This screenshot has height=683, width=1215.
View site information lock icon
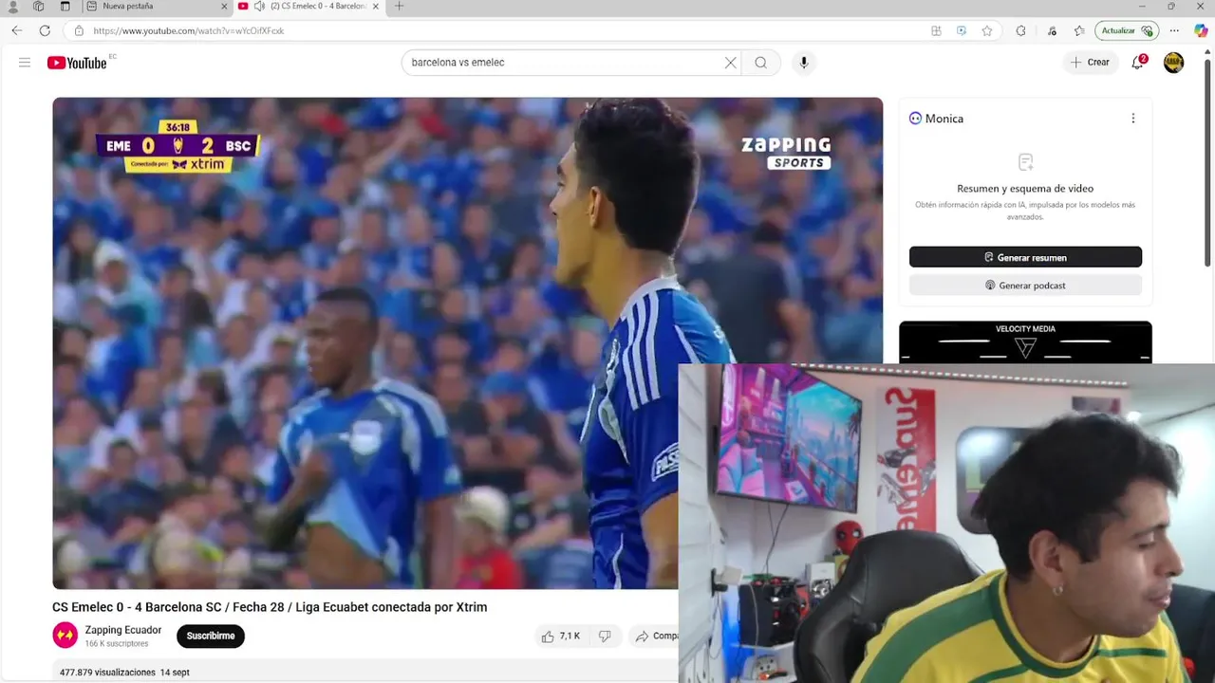coord(79,30)
